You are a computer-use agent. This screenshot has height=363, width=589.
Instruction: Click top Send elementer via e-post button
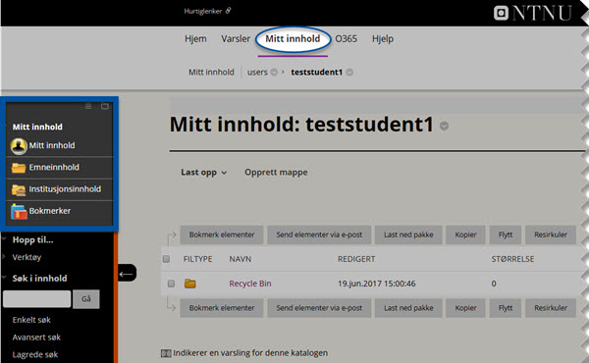tap(319, 234)
